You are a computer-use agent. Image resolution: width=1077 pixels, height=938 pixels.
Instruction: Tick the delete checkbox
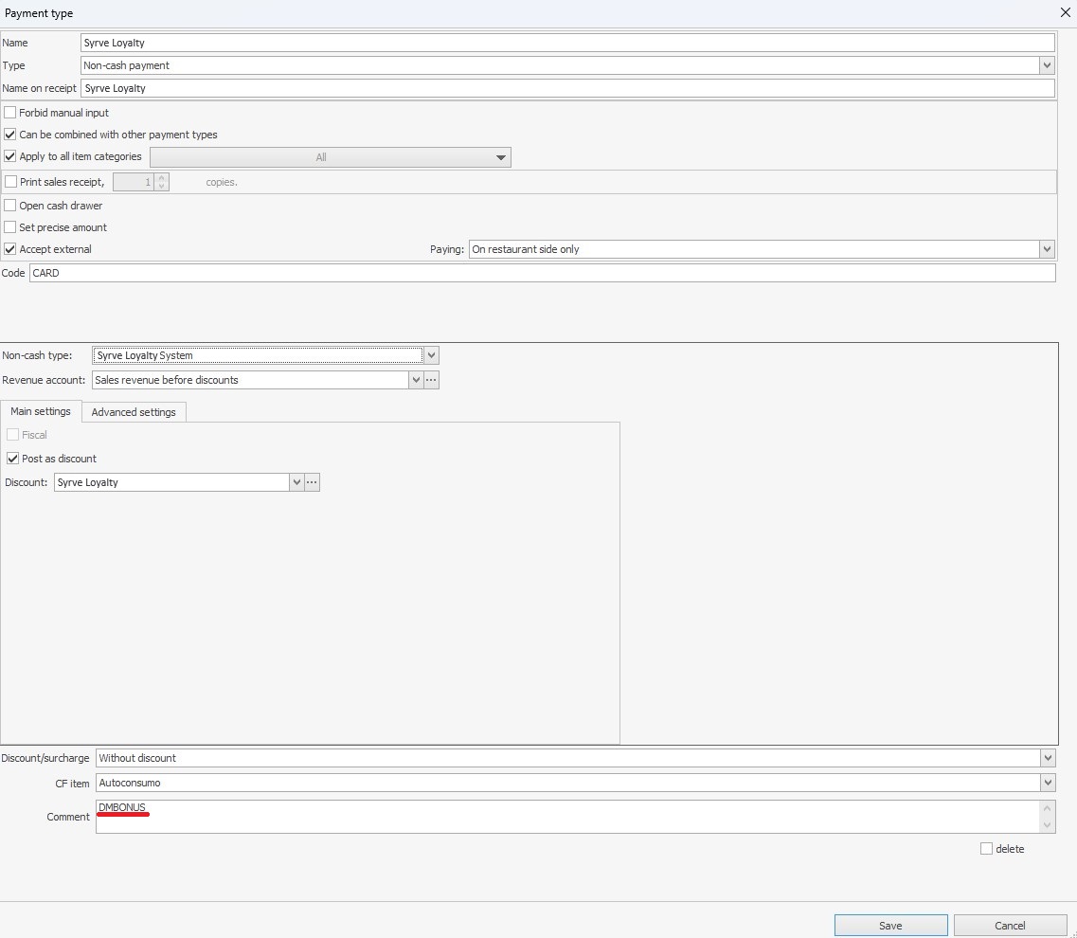click(986, 849)
